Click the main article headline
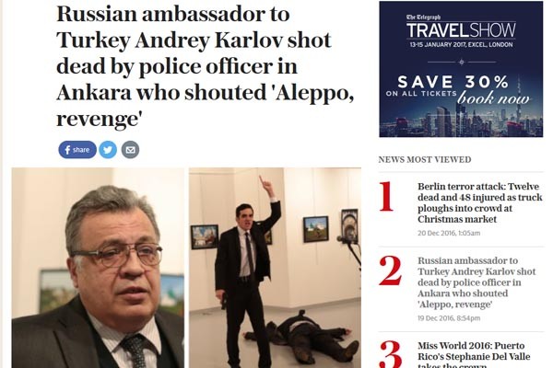Image resolution: width=553 pixels, height=368 pixels. (205, 66)
